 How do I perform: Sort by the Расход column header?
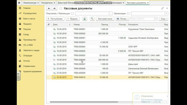[118, 24]
